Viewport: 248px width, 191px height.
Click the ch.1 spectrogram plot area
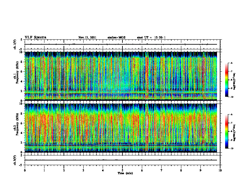coord(121,76)
